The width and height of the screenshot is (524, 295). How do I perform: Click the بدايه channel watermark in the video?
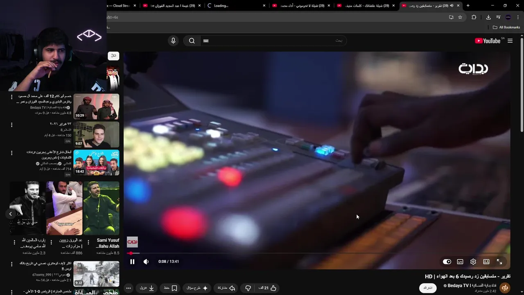point(132,242)
